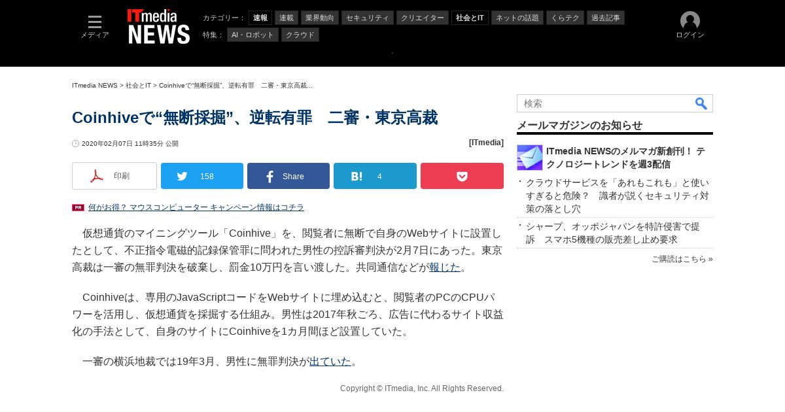Click the Hatena bookmark B! button
This screenshot has width=785, height=412.
coord(375,176)
